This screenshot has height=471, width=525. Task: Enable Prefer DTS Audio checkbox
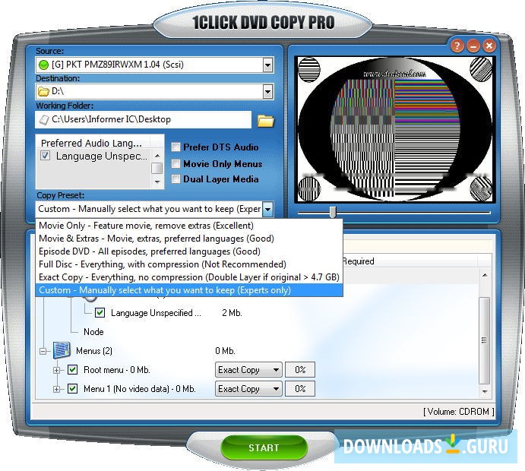[176, 147]
